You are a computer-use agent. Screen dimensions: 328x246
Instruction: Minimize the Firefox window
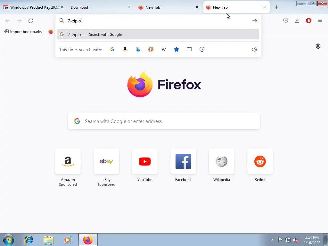click(x=301, y=4)
